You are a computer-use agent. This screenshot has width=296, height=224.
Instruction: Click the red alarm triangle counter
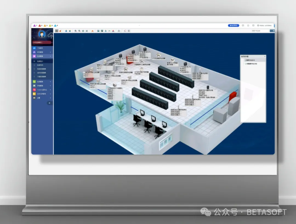click(x=40, y=25)
